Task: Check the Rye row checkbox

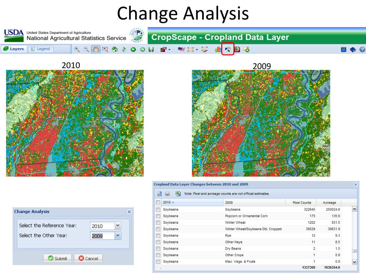Action: pos(158,235)
